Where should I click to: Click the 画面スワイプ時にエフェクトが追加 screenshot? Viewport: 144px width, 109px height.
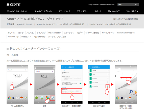coord(126,85)
